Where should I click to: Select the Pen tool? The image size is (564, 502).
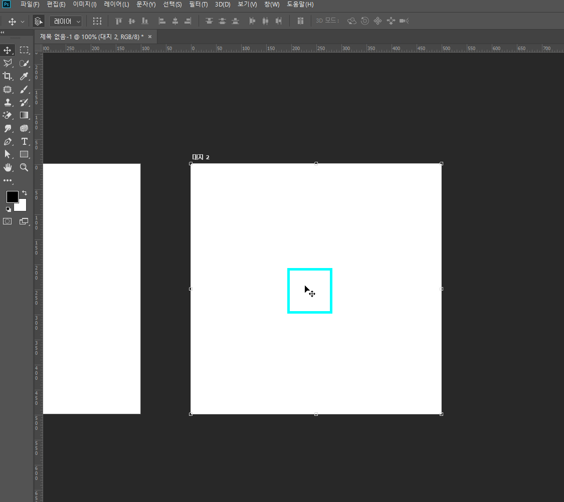(x=8, y=142)
